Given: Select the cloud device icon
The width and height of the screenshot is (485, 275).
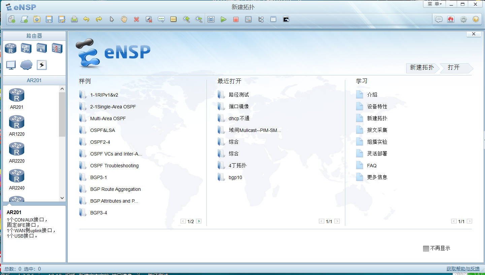Looking at the screenshot, I should coord(26,65).
